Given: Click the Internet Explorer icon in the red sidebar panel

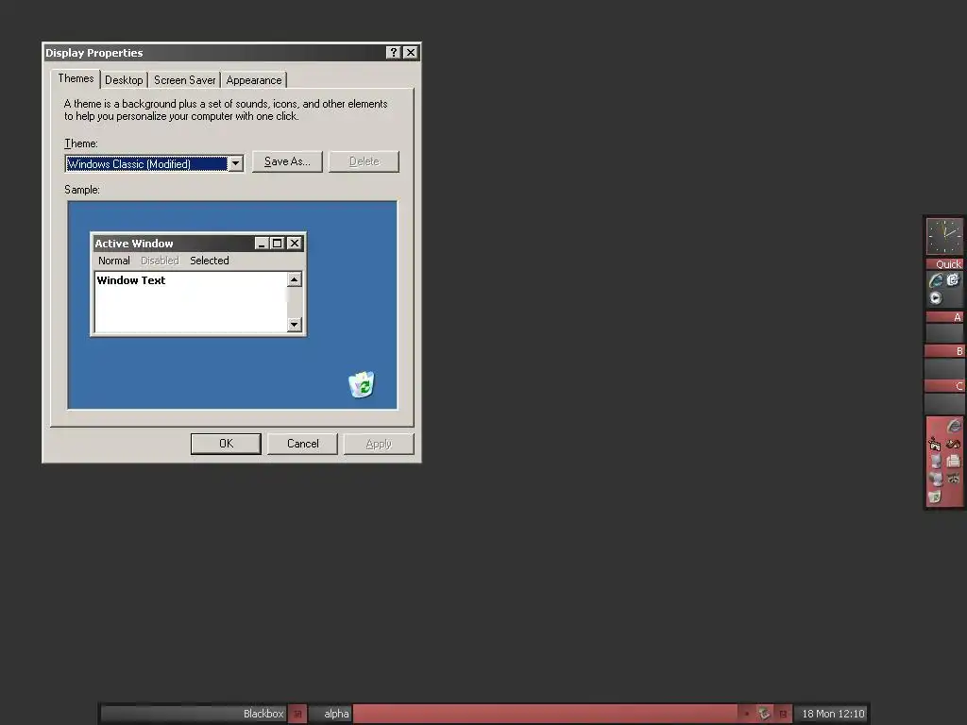Looking at the screenshot, I should [954, 426].
